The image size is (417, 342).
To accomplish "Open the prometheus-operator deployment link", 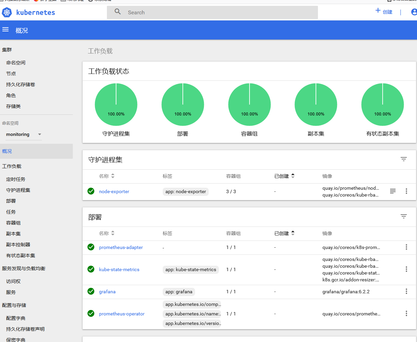I will pyautogui.click(x=122, y=314).
